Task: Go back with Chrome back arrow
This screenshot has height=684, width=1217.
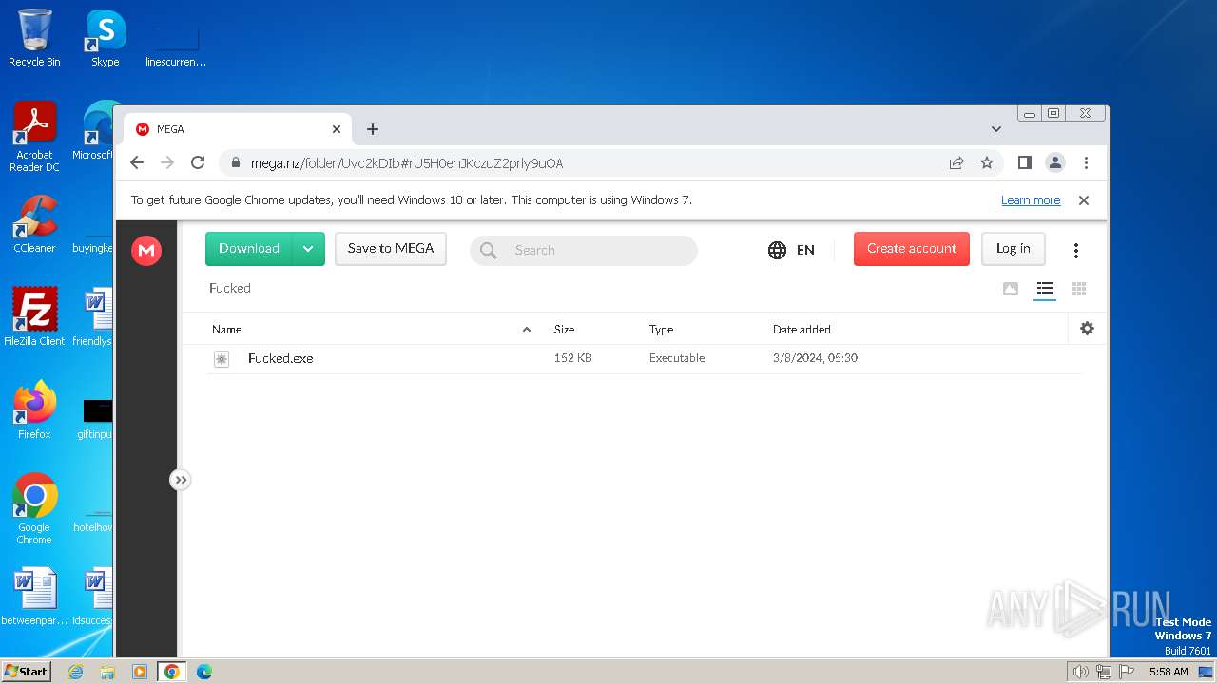Action: point(137,162)
